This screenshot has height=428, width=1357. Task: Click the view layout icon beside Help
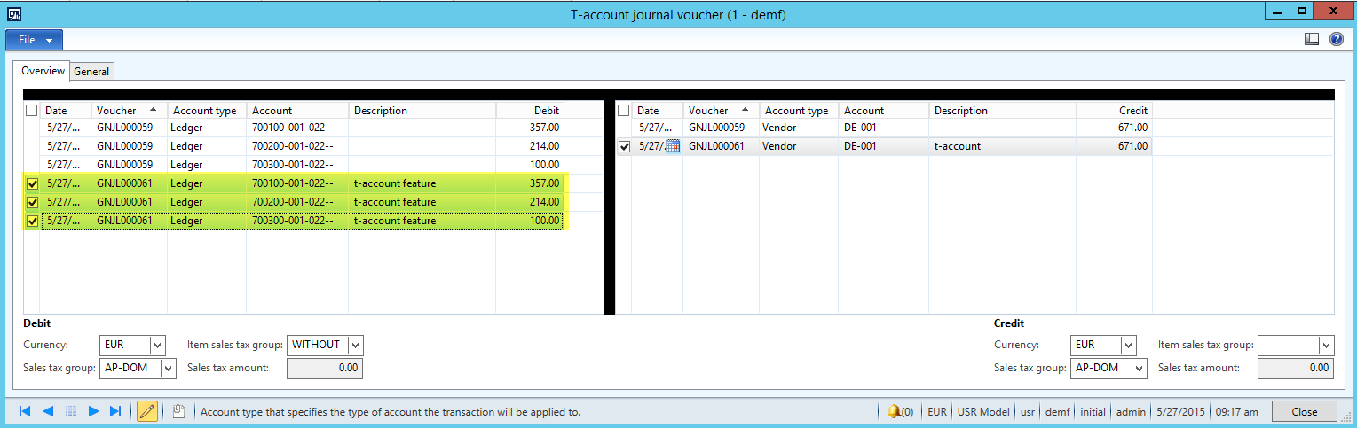(1312, 39)
